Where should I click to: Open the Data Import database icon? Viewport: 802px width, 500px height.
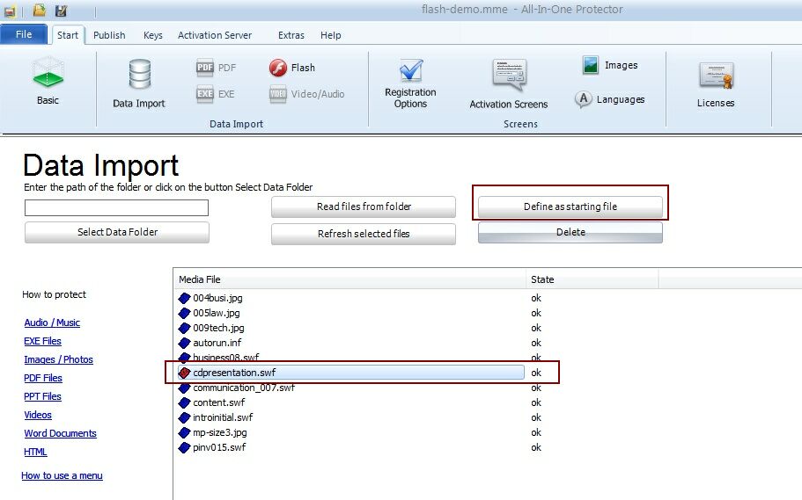139,75
